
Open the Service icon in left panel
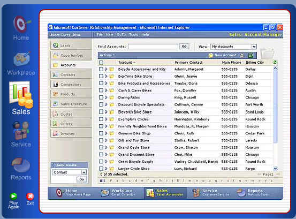point(21,130)
